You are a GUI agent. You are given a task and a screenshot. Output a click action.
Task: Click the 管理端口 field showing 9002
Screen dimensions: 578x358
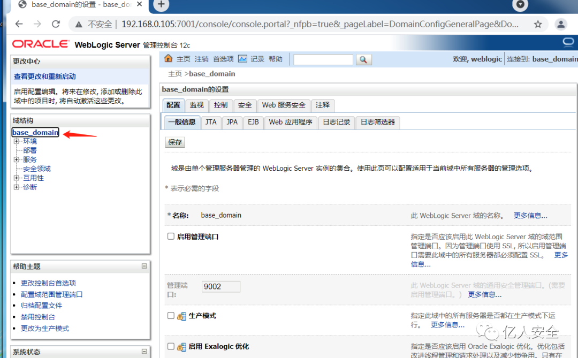pyautogui.click(x=221, y=286)
